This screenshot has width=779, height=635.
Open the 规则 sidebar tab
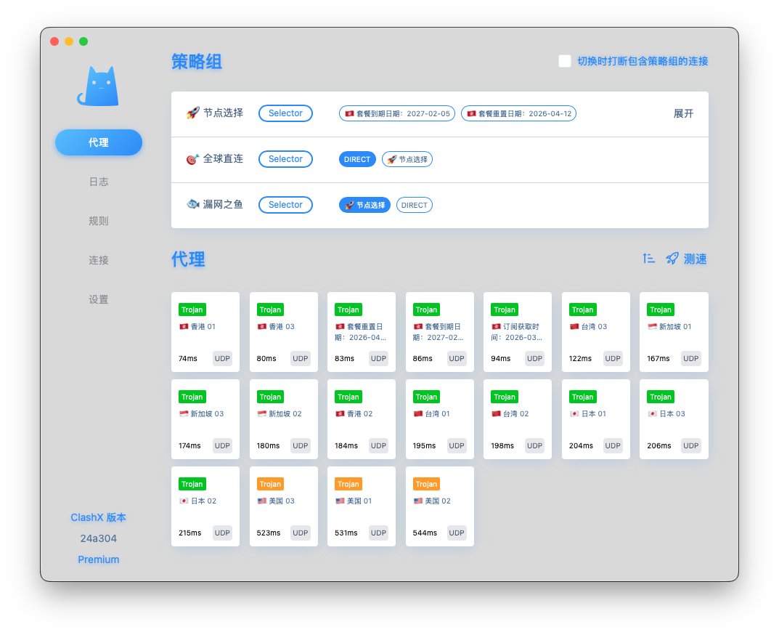pos(98,221)
